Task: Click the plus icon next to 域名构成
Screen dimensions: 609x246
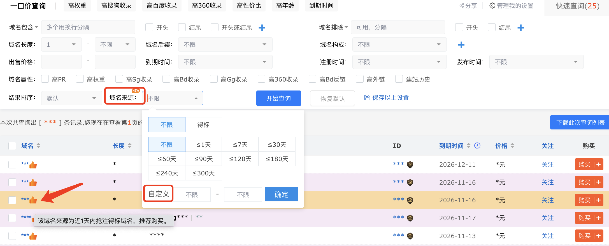Action: pos(461,45)
